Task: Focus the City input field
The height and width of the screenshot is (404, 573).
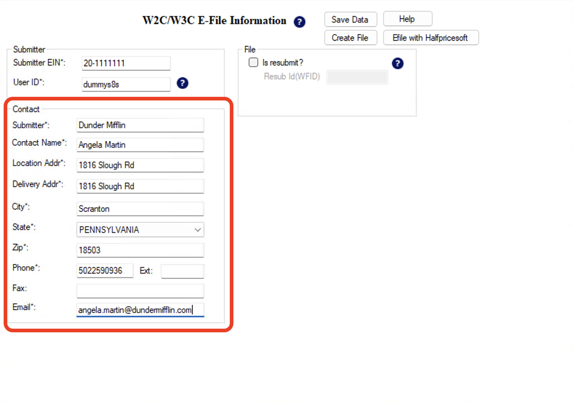Action: coord(140,209)
